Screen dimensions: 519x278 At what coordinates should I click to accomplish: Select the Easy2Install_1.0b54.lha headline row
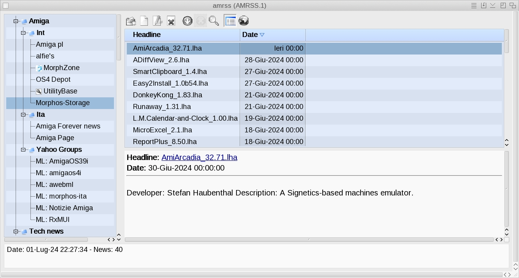click(314, 83)
